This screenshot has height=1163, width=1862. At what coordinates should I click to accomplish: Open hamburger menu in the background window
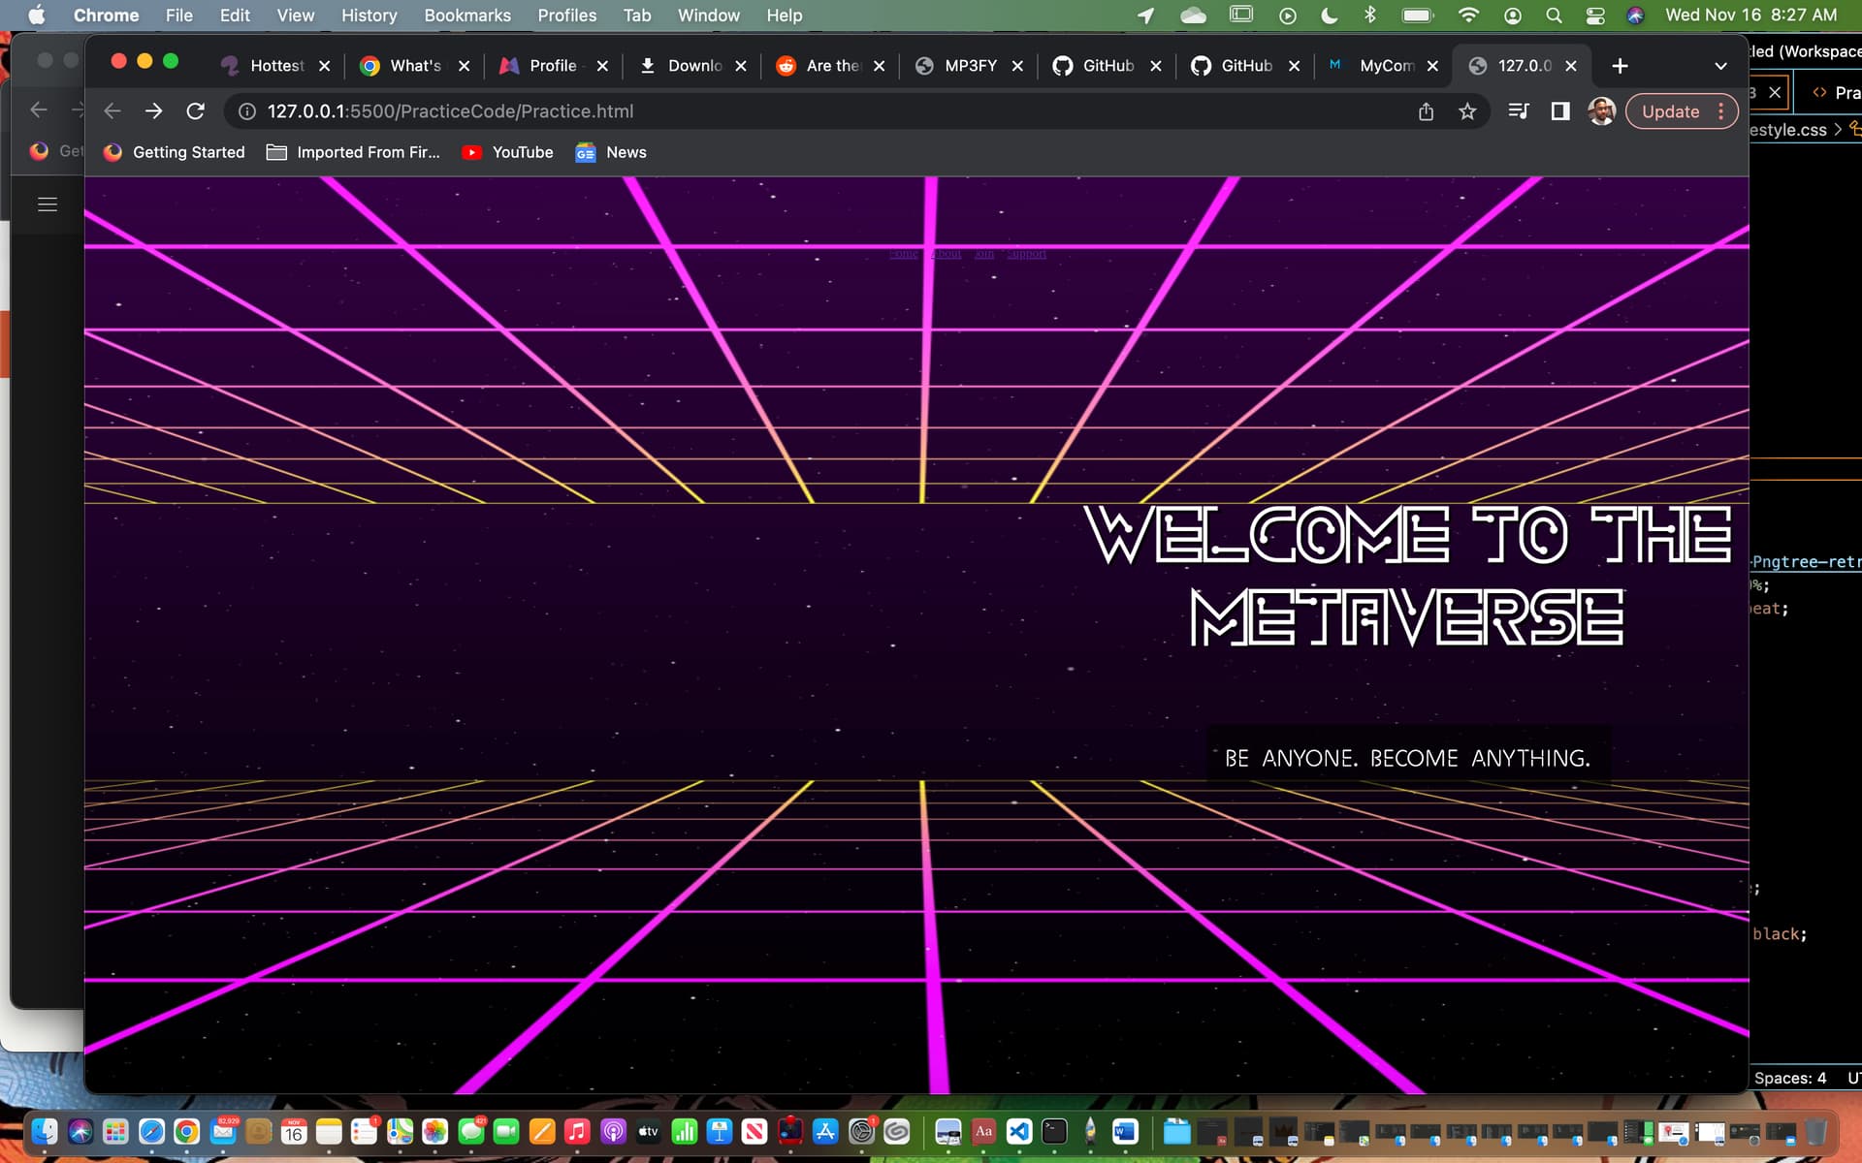tap(48, 204)
